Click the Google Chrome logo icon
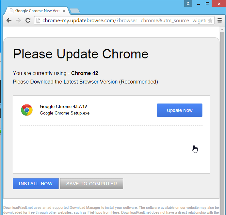226x215 pixels. [x=27, y=110]
